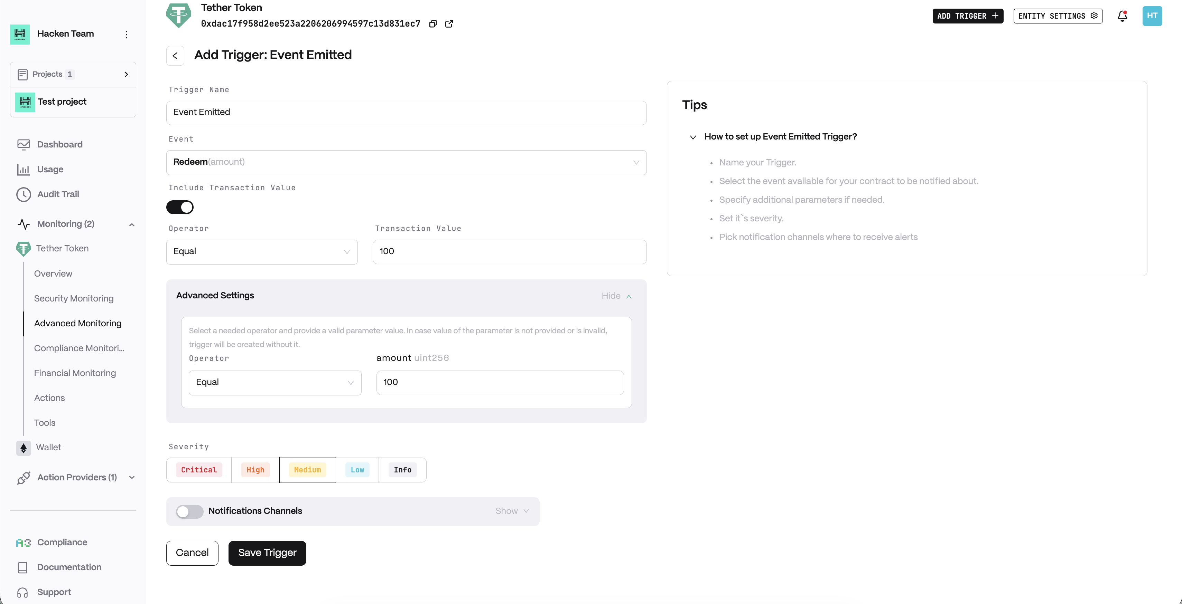
Task: Go back using the arrow button
Action: tap(175, 56)
